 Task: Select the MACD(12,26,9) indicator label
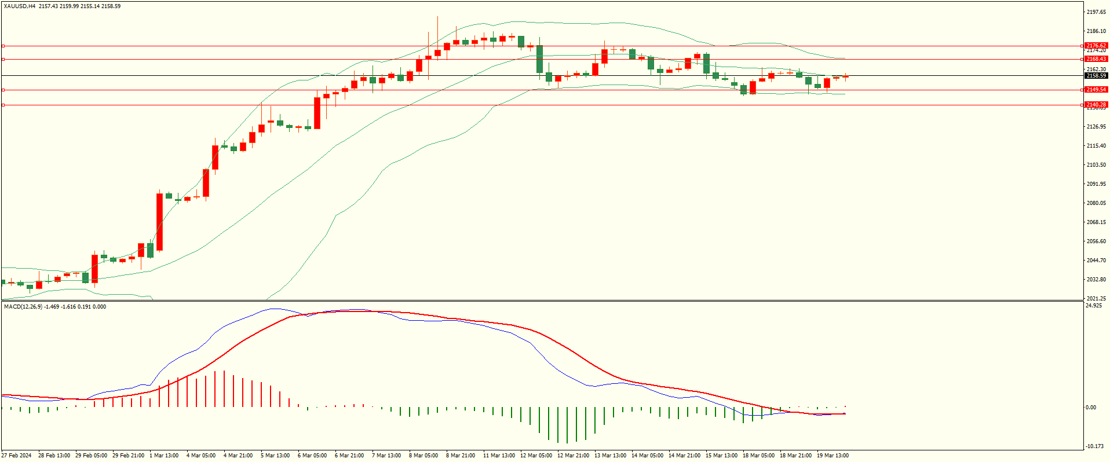pyautogui.click(x=23, y=307)
